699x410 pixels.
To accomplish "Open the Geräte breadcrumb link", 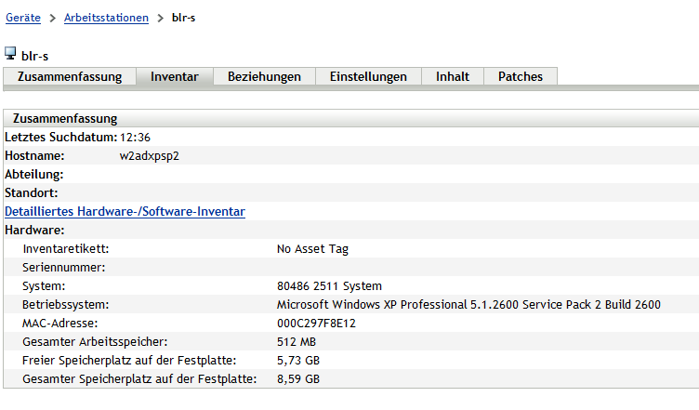I will click(23, 18).
